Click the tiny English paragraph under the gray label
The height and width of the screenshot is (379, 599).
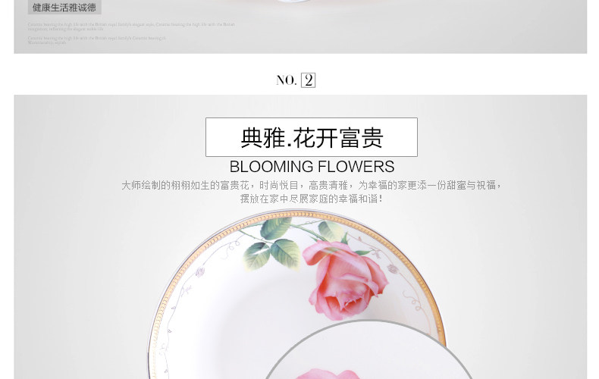(131, 27)
